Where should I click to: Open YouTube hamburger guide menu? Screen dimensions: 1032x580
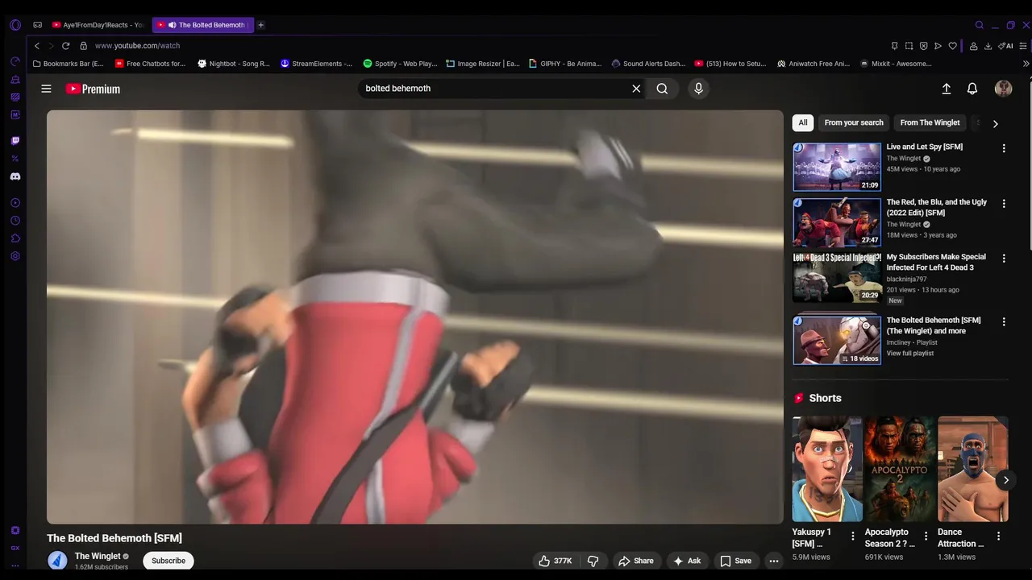tap(46, 89)
